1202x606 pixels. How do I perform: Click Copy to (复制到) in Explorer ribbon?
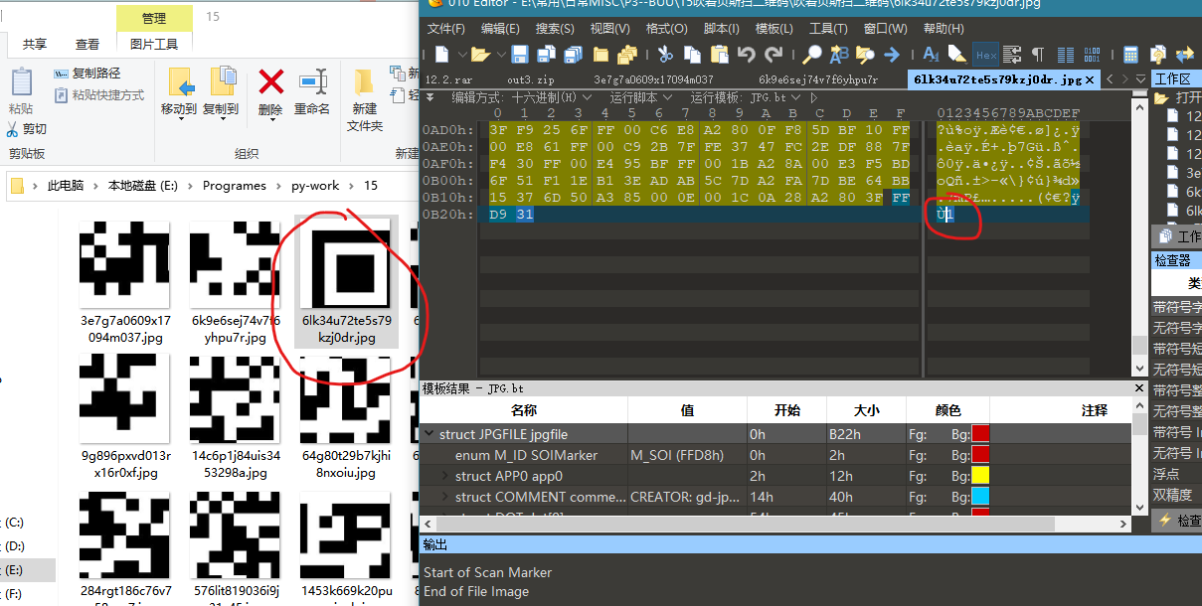coord(221,91)
